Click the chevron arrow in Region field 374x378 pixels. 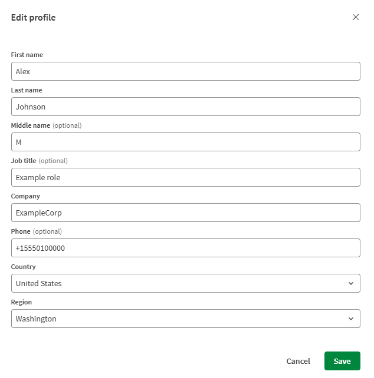pyautogui.click(x=351, y=319)
